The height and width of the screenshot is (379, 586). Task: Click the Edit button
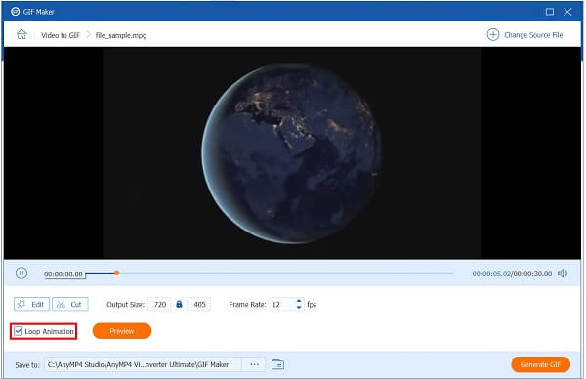[x=31, y=304]
